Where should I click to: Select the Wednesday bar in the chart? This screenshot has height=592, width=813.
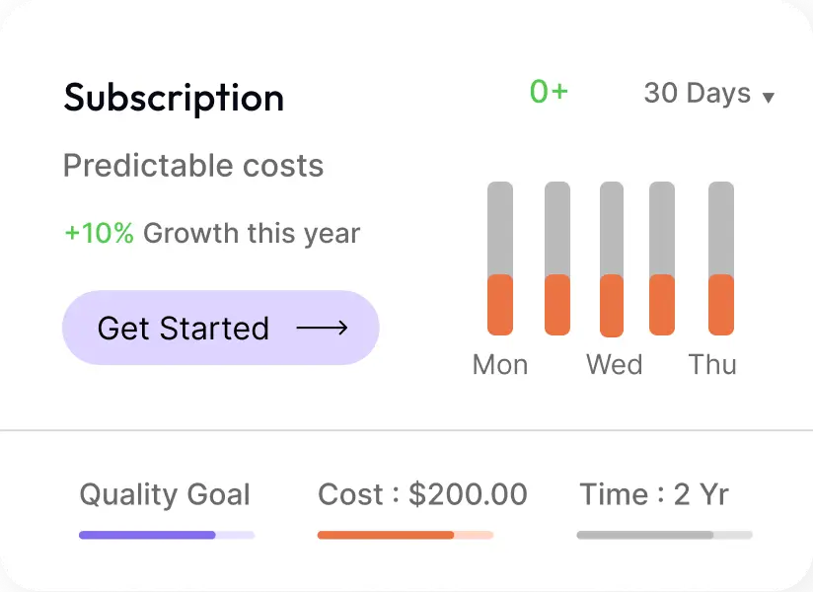[614, 261]
